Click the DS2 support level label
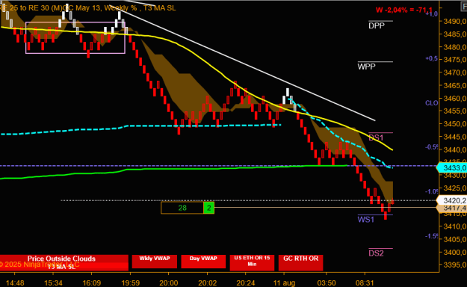The width and height of the screenshot is (467, 287). [x=376, y=253]
